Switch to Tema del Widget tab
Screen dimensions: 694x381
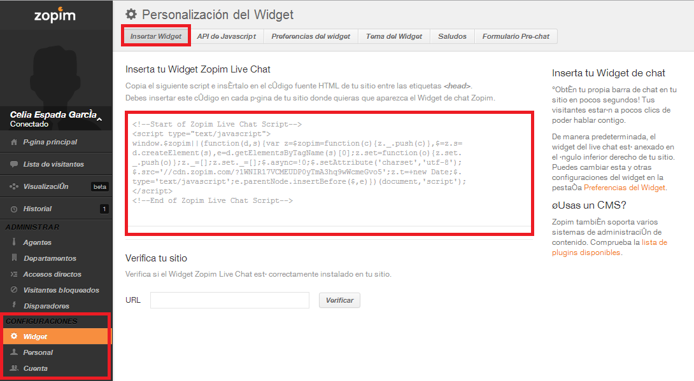pos(394,36)
